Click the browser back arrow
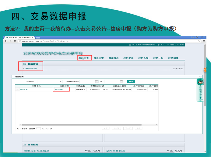211x157 pixels. click(x=5, y=41)
